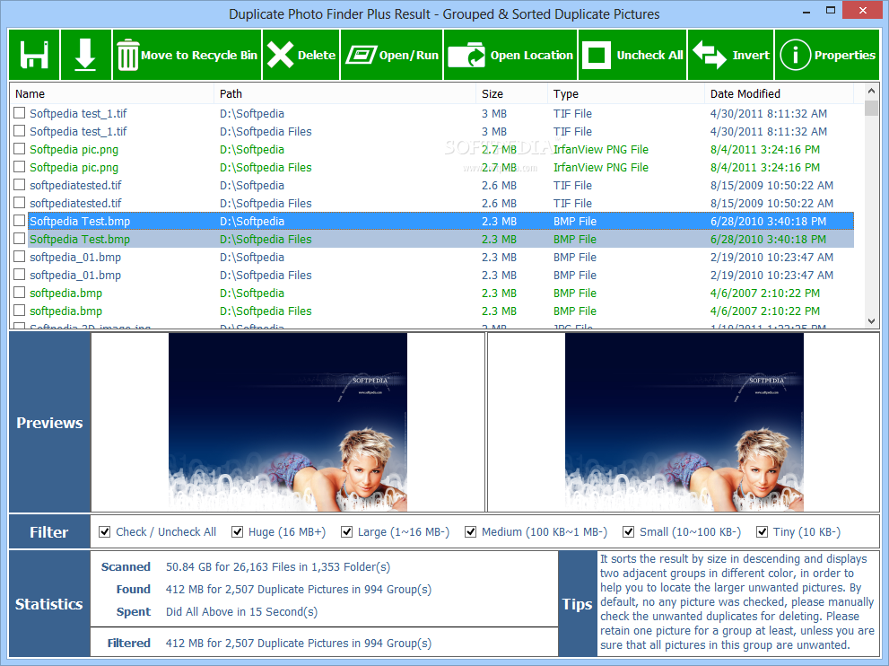
Task: Toggle the Medium (100 KB~1 MB-) filter
Action: click(470, 531)
